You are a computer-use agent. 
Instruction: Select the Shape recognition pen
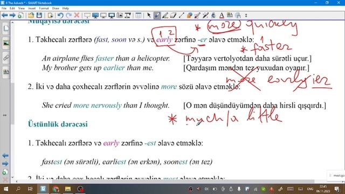pos(197,16)
